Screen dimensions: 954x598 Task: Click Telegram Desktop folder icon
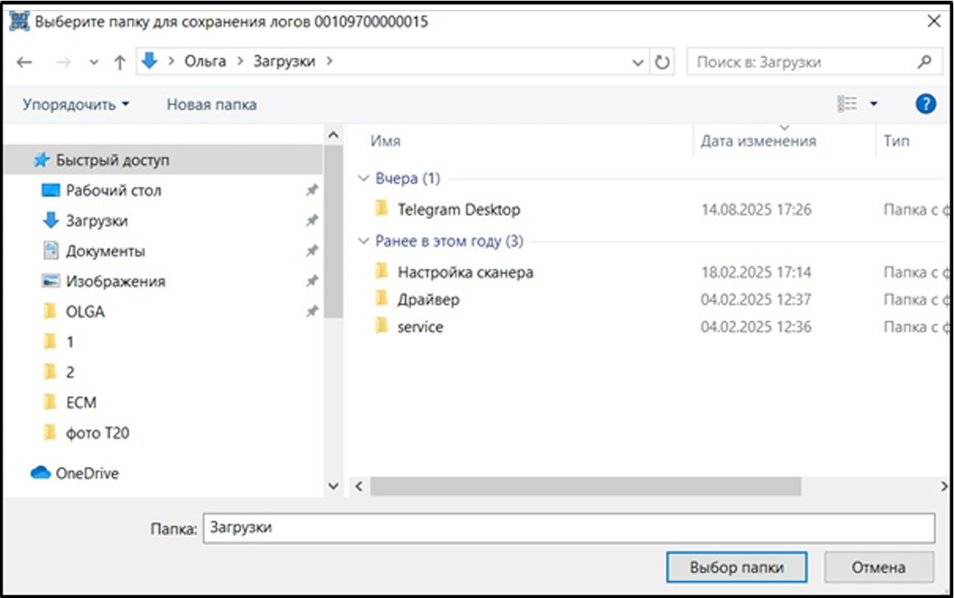click(x=381, y=209)
